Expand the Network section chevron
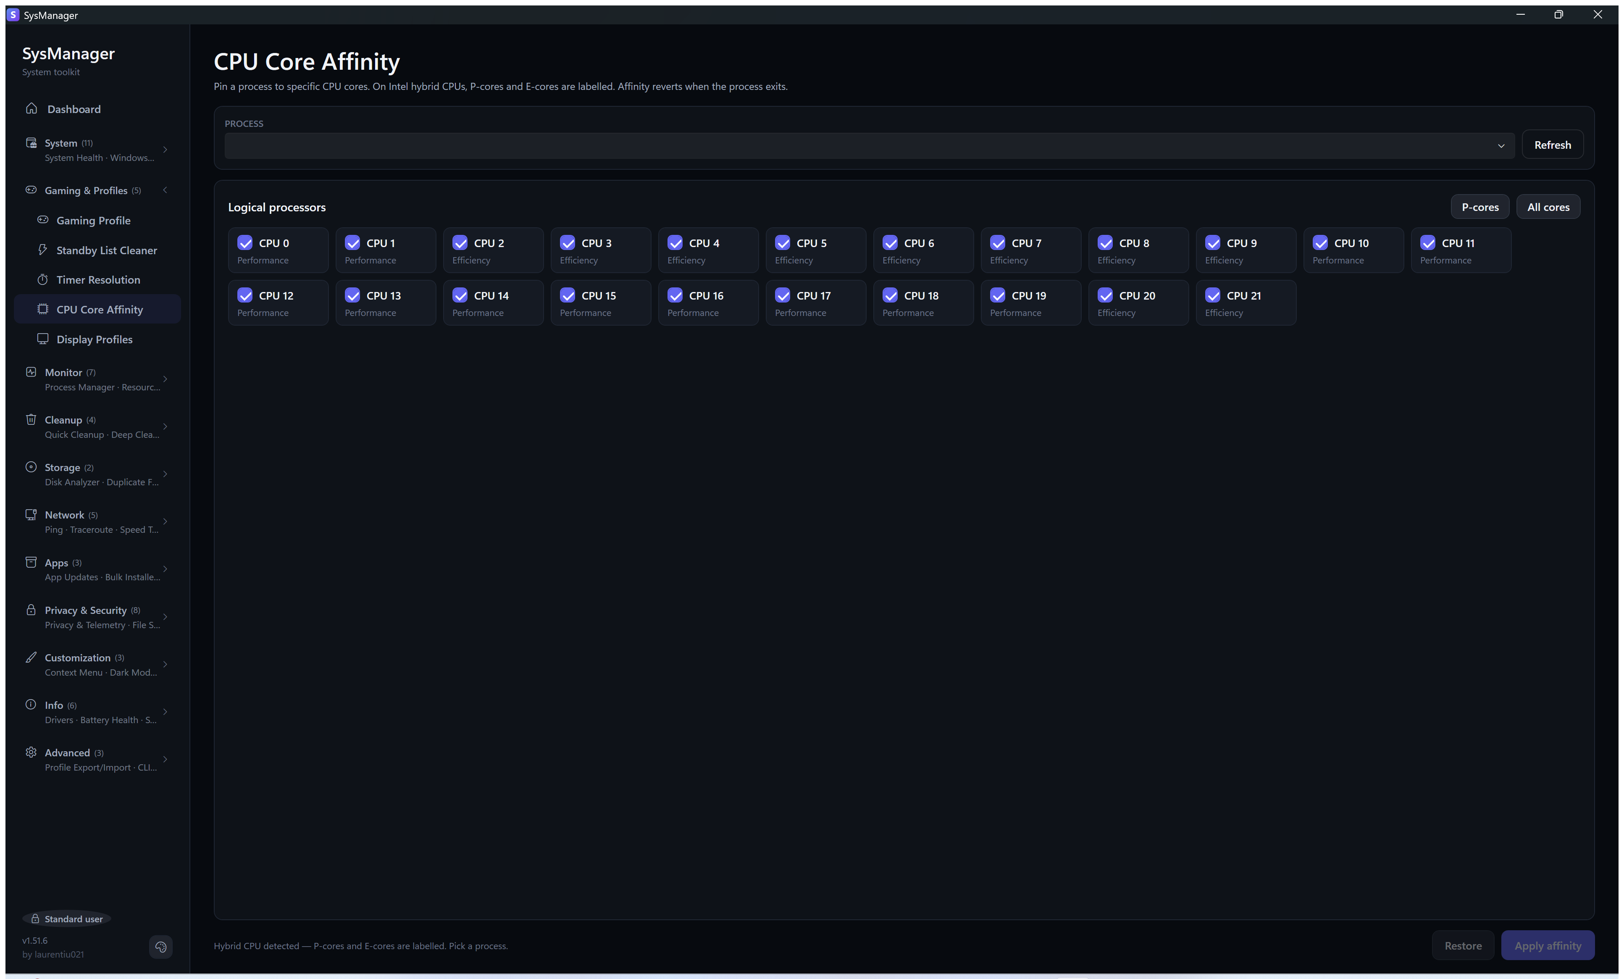This screenshot has width=1624, height=979. coord(166,521)
